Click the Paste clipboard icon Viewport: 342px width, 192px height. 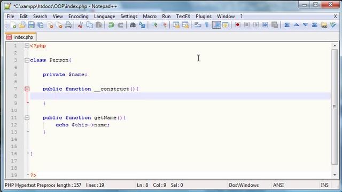click(99, 25)
